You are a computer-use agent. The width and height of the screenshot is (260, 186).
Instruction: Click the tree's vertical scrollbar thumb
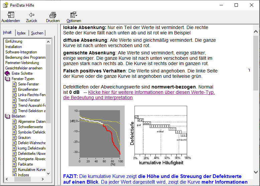point(48,83)
